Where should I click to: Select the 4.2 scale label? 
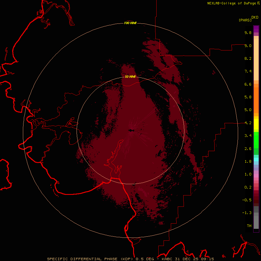pos(248,123)
